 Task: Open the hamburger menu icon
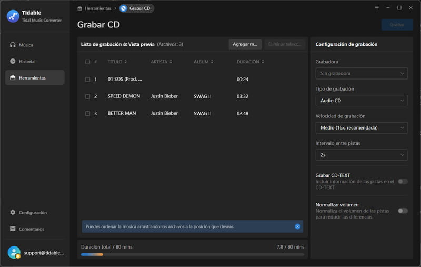[x=376, y=8]
